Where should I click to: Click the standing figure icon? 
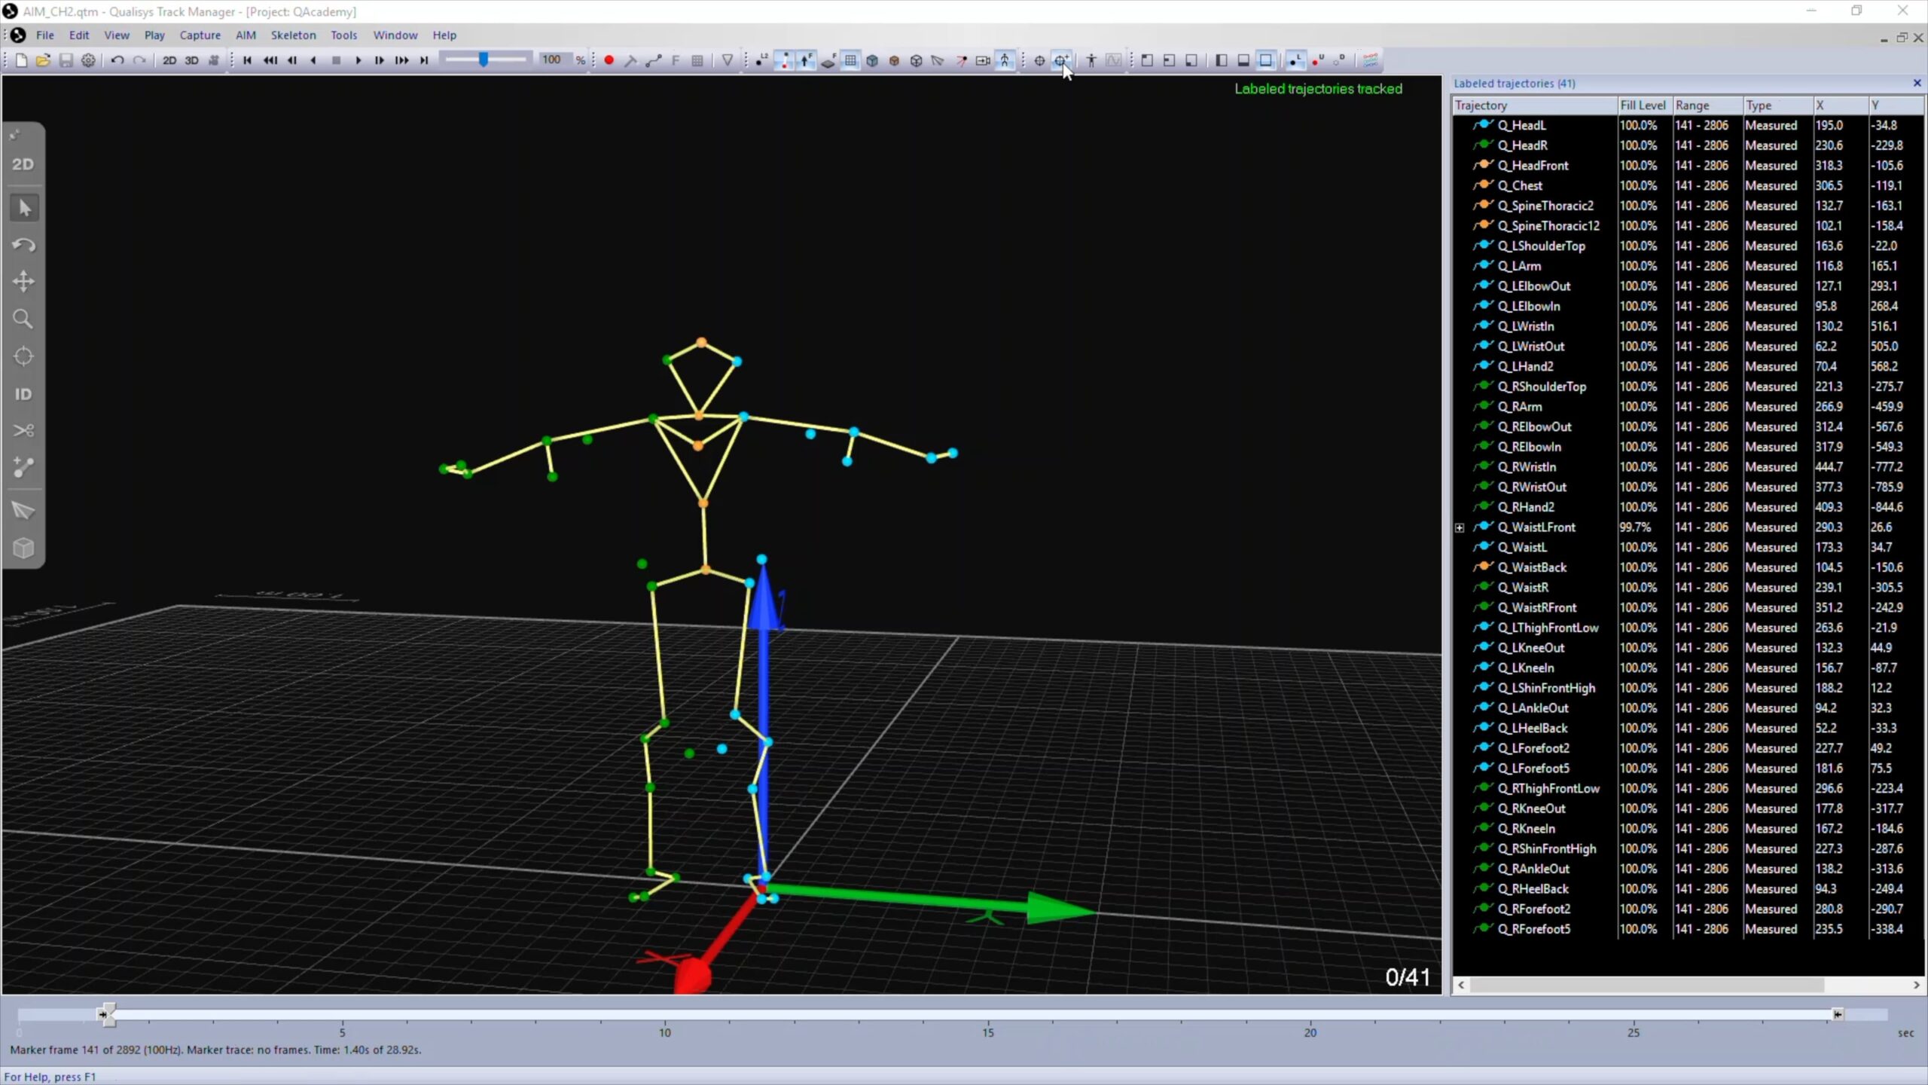(x=1091, y=60)
